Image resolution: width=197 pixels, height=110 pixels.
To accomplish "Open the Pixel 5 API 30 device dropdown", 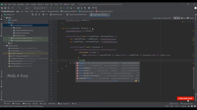I will pyautogui.click(x=41, y=8).
